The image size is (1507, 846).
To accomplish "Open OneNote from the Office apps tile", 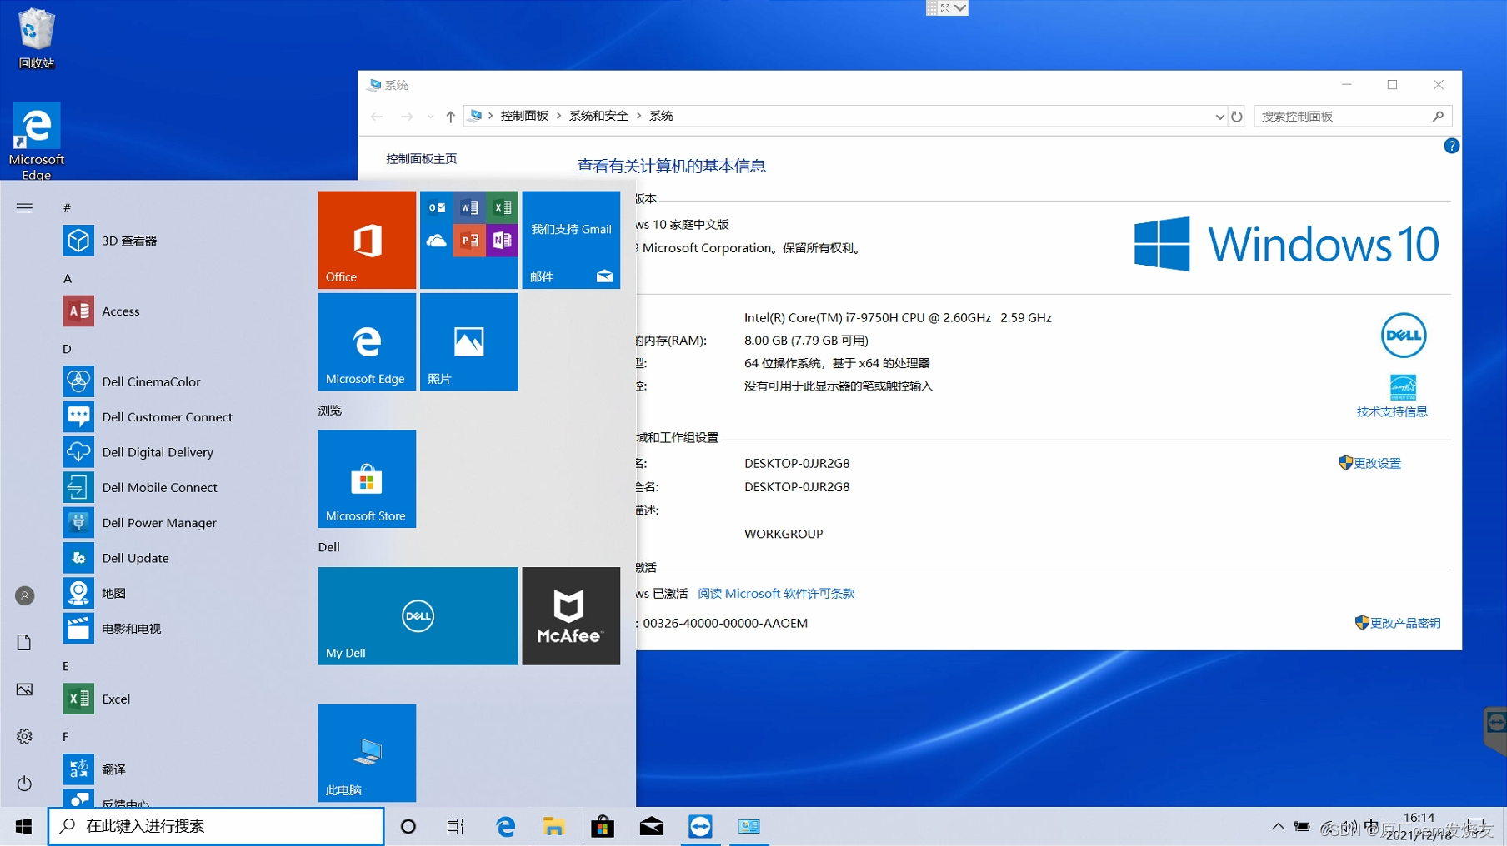I will click(502, 241).
